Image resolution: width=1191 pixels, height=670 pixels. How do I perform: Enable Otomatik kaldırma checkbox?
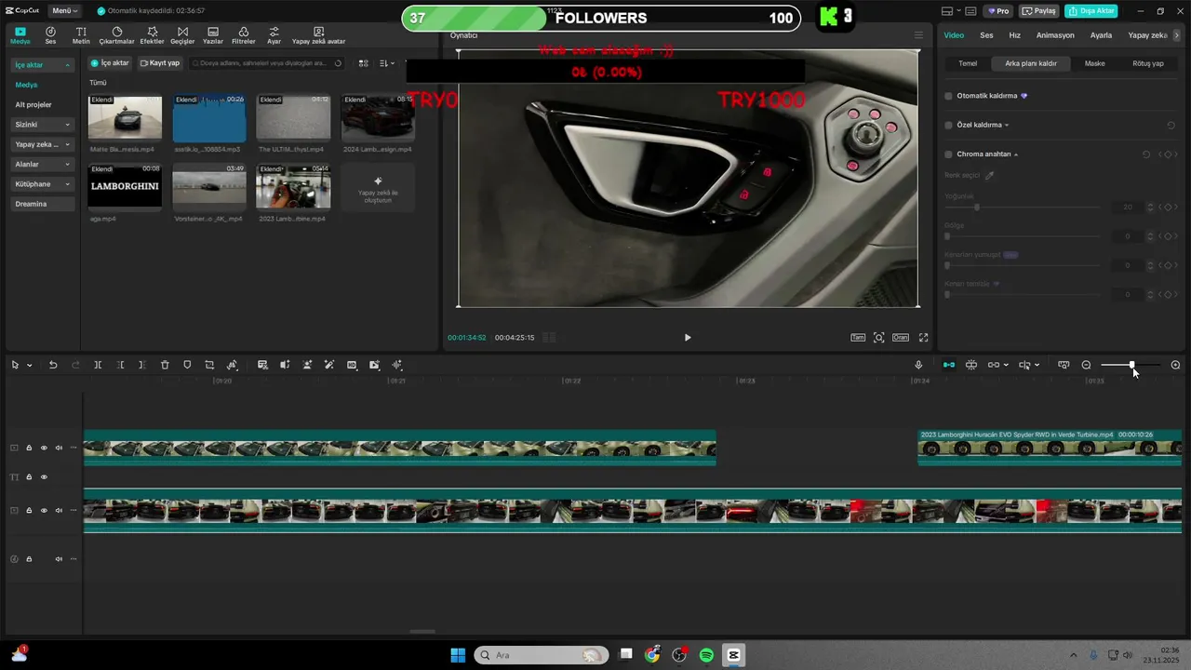tap(948, 96)
